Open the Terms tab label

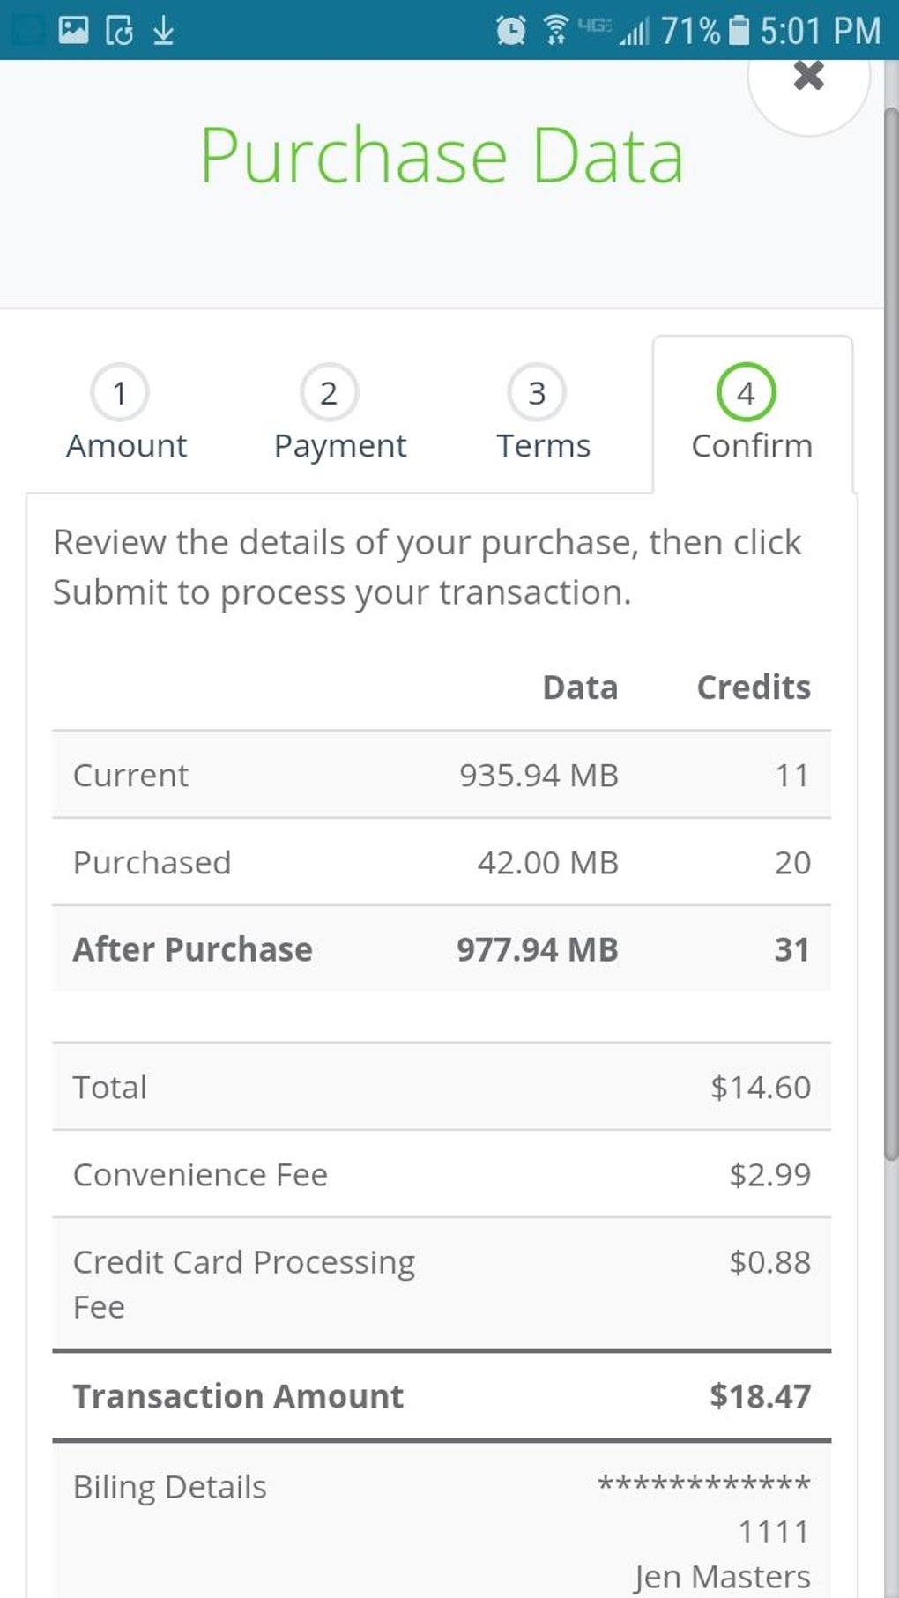click(x=543, y=446)
